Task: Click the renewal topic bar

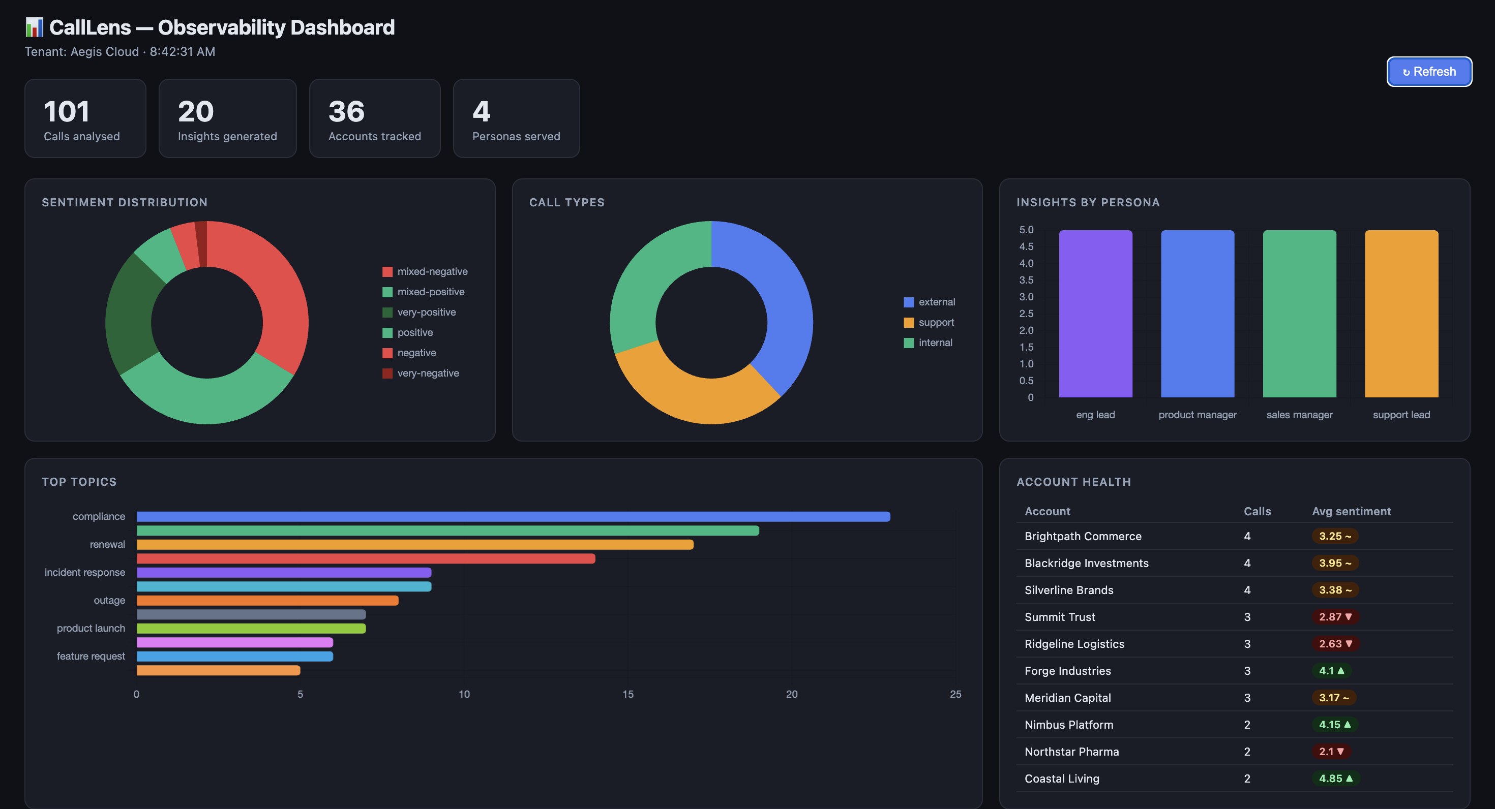Action: point(415,545)
